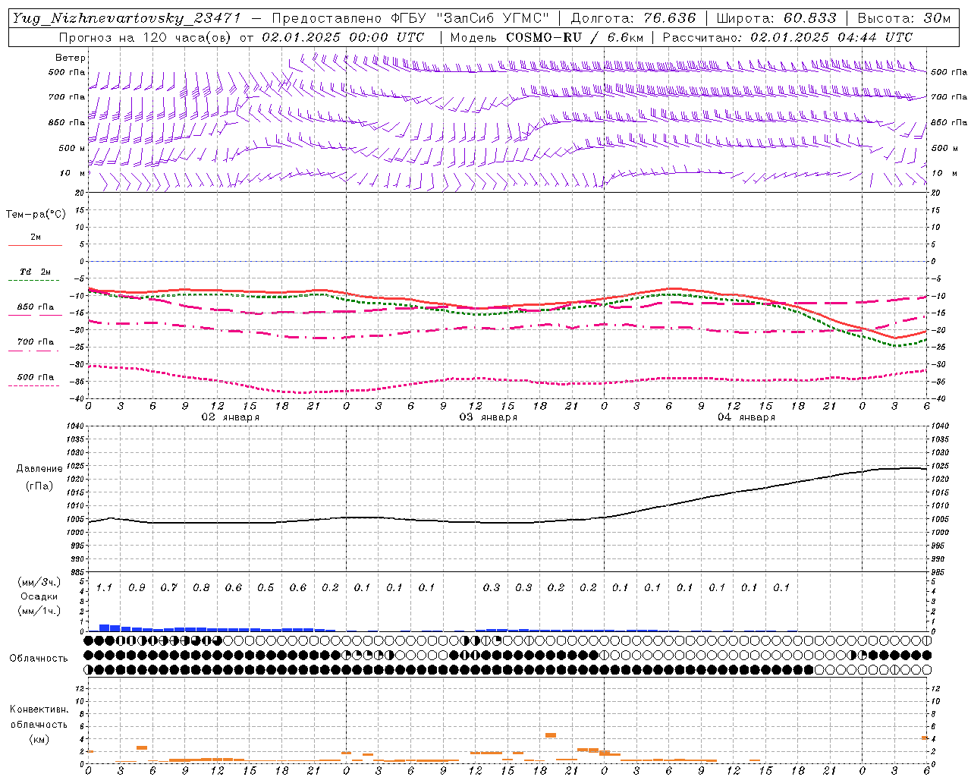Viewport: 971px width, 777px height.
Task: Click the station title Yug_Nizhnevartovsky_23471
Action: point(126,18)
